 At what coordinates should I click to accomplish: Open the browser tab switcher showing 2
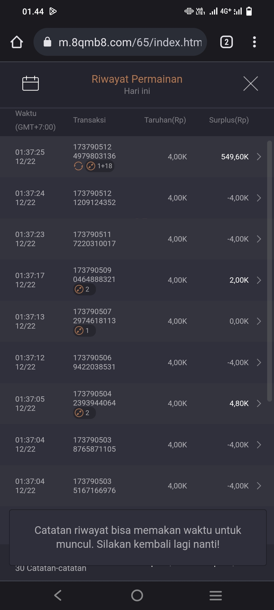coord(226,42)
